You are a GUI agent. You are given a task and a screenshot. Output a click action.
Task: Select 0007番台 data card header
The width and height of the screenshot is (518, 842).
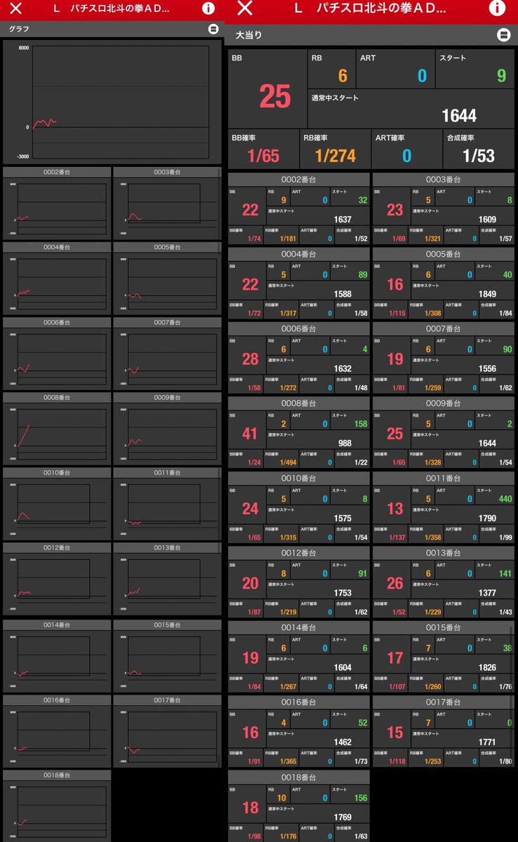click(x=443, y=328)
